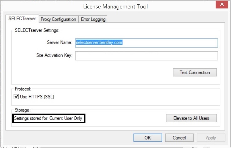The height and width of the screenshot is (148, 231).
Task: Open the Error Logging tab
Action: click(x=93, y=19)
